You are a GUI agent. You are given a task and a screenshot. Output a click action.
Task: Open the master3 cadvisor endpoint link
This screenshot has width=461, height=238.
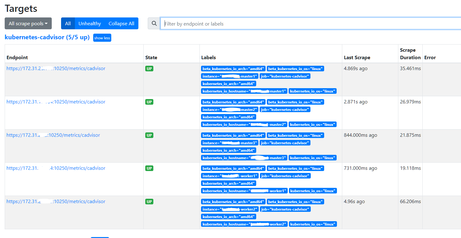pos(53,135)
